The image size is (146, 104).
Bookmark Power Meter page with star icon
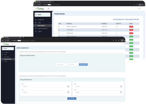tap(137, 5)
